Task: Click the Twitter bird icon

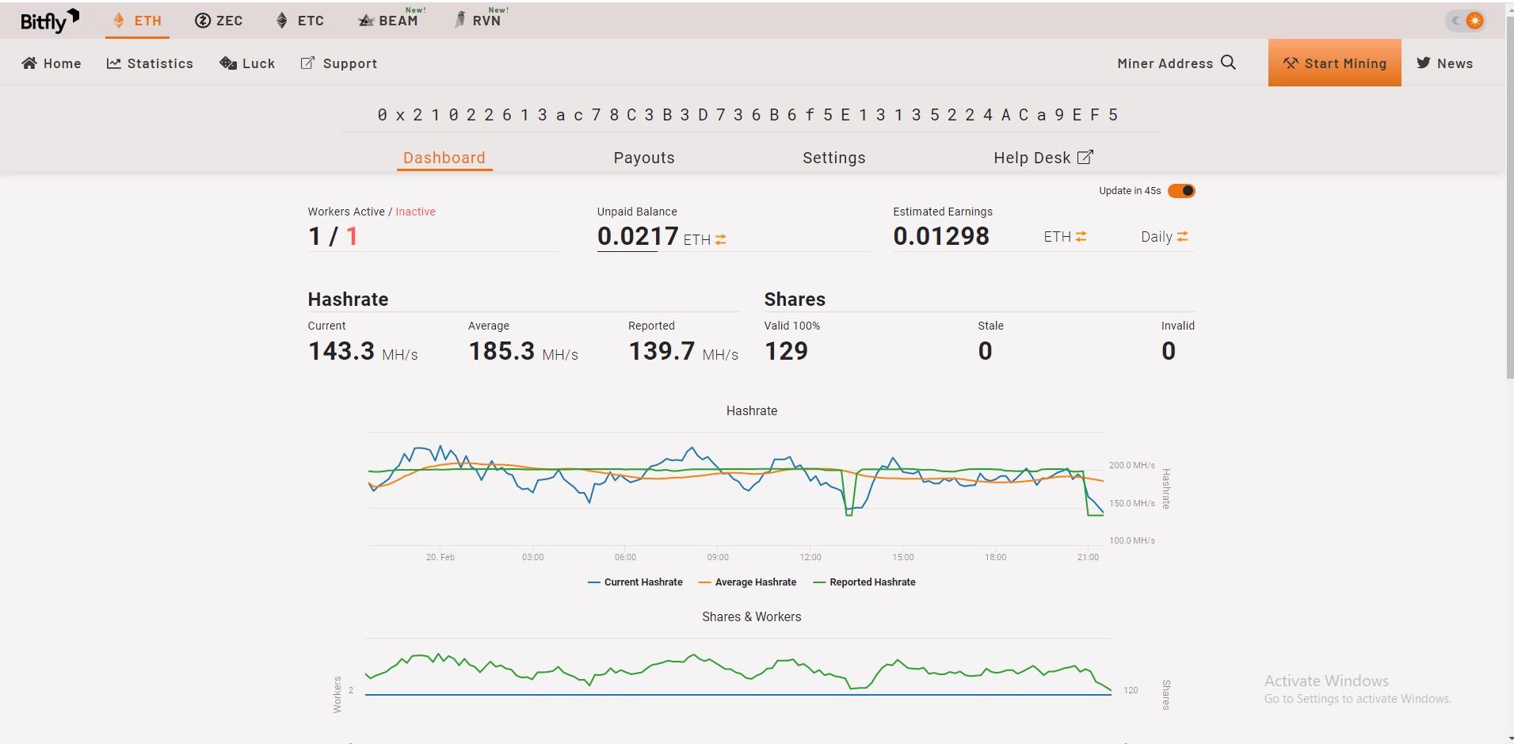Action: click(x=1424, y=63)
